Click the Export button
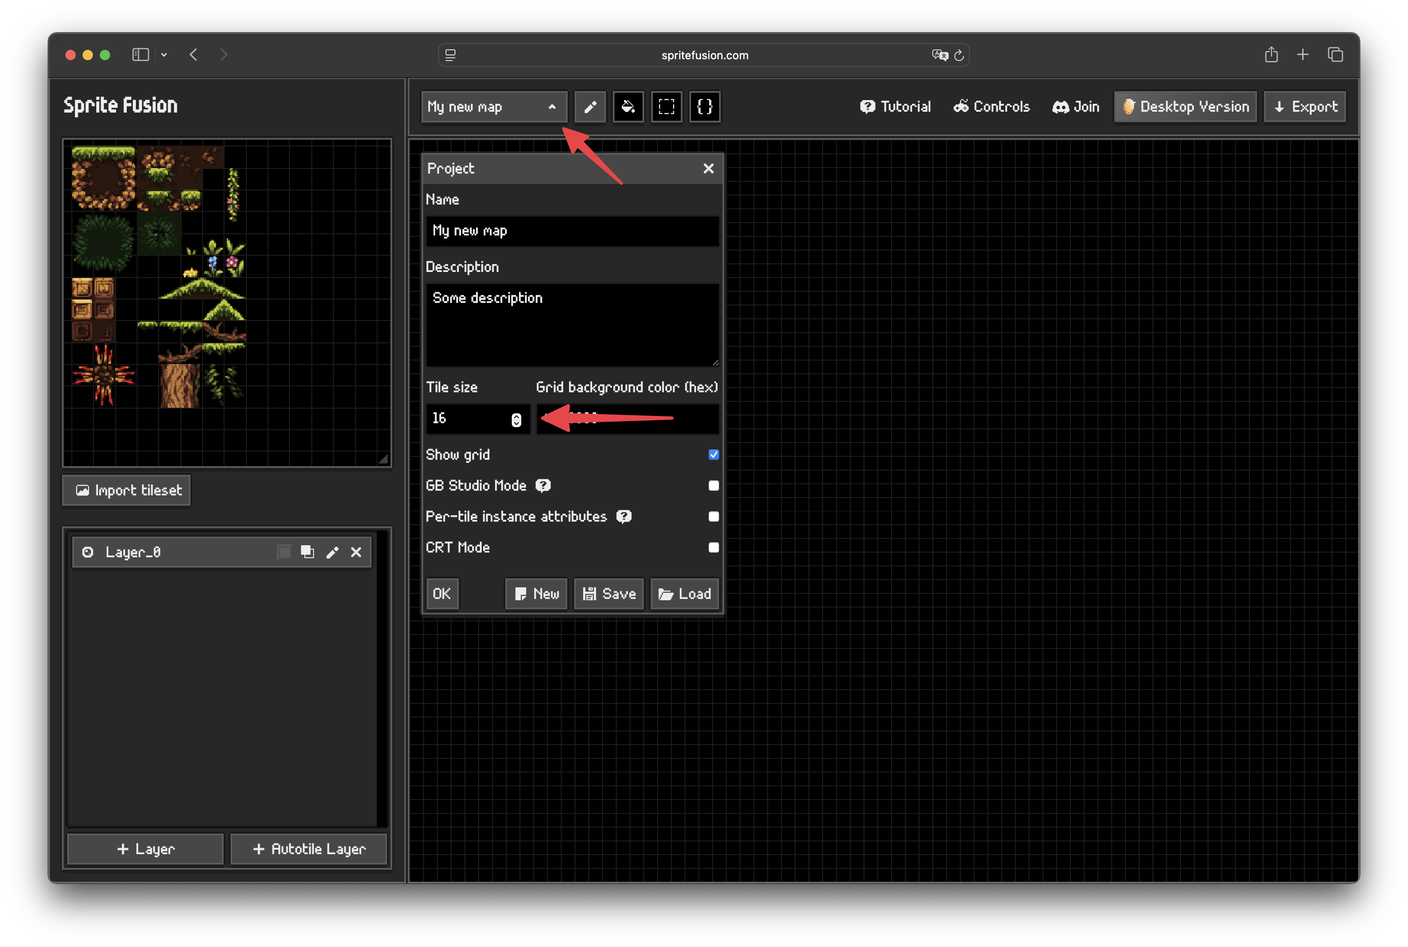The height and width of the screenshot is (947, 1408). 1305,107
